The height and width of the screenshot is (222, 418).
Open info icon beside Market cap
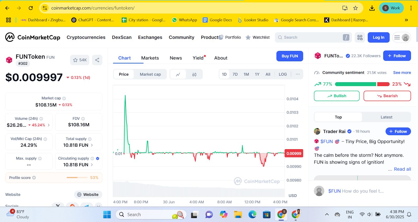tap(64, 98)
